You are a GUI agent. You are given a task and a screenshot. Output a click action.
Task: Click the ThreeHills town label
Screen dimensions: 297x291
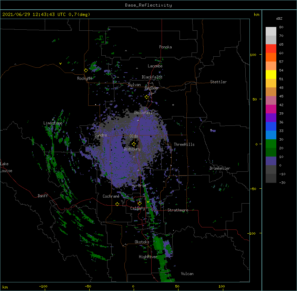pyautogui.click(x=184, y=144)
